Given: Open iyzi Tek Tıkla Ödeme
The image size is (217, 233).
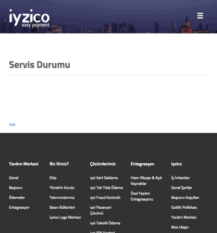Looking at the screenshot, I should [107, 187].
